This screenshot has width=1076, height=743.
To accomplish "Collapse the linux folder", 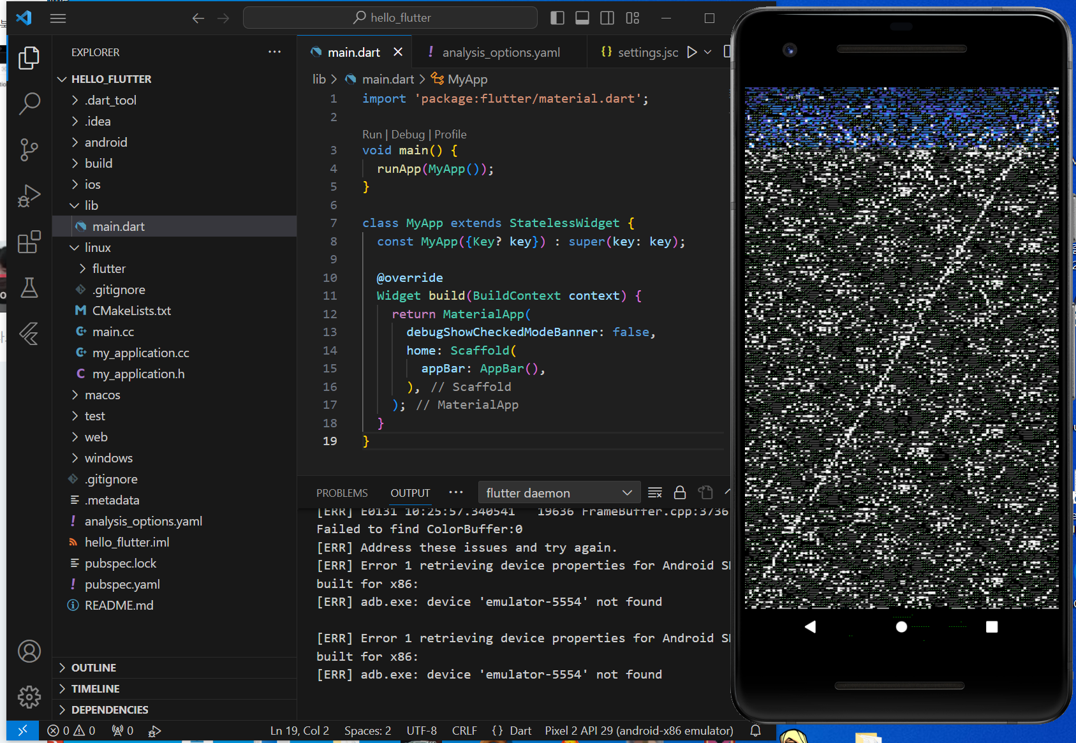I will 174,247.
